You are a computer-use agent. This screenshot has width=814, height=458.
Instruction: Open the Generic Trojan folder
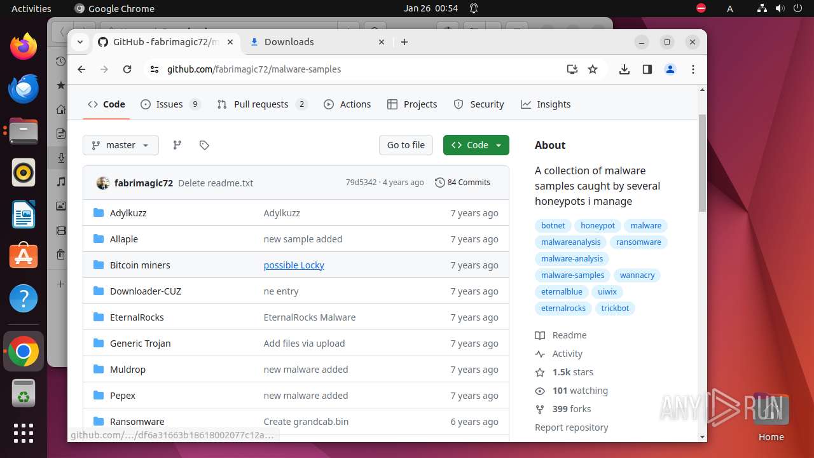pyautogui.click(x=141, y=343)
